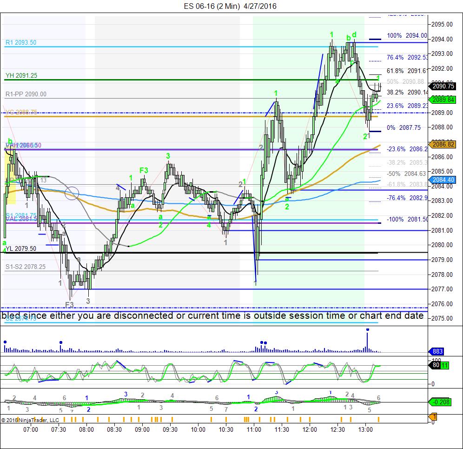The height and width of the screenshot is (449, 463).
Task: Select the 2083.00 price axis label
Action: 442,201
